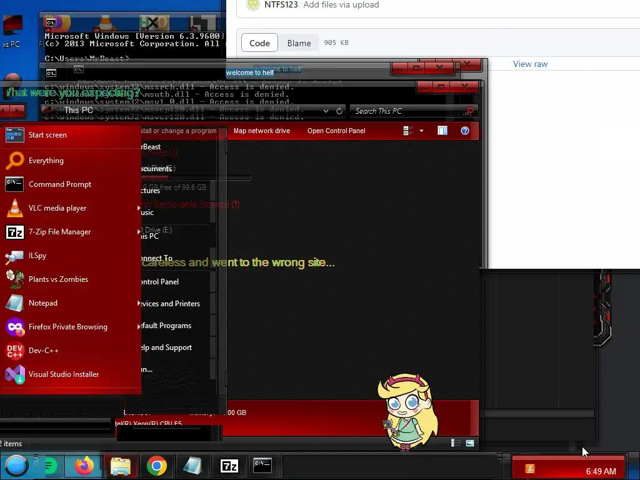640x480 pixels.
Task: Toggle the Explorer preview pane icon
Action: coord(442,131)
